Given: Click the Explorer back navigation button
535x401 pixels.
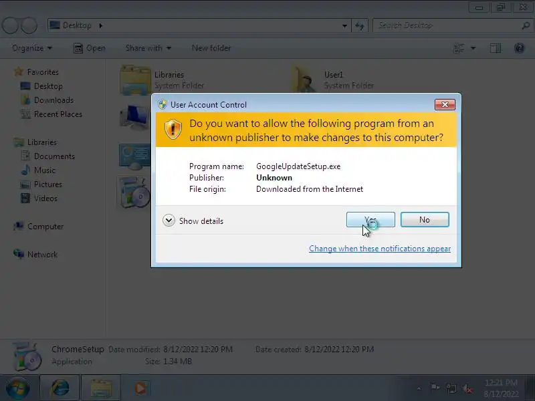Looking at the screenshot, I should 11,25.
